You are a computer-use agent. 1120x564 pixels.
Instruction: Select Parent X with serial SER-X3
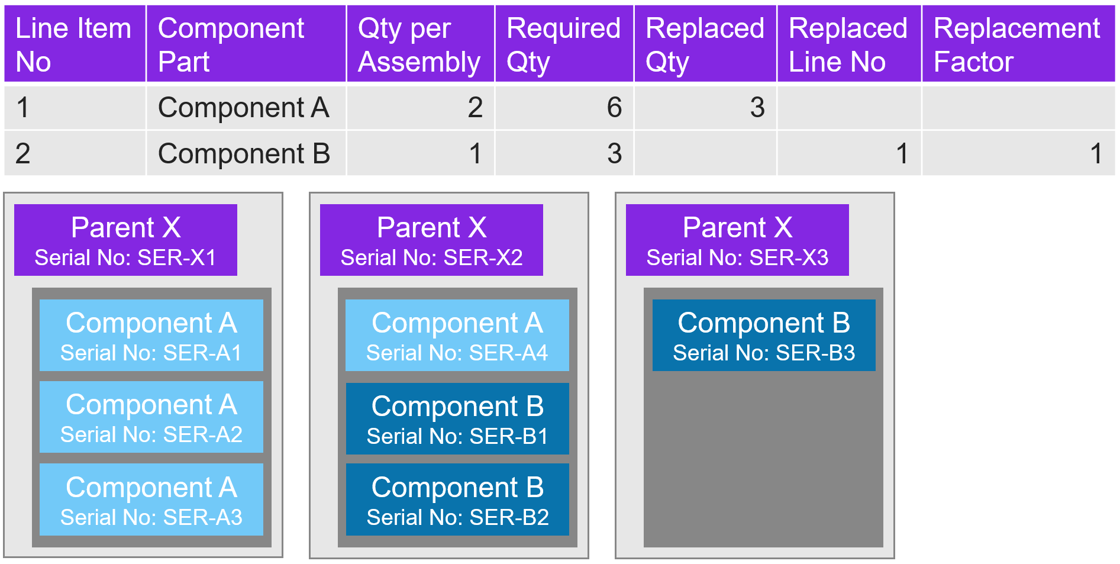[737, 240]
